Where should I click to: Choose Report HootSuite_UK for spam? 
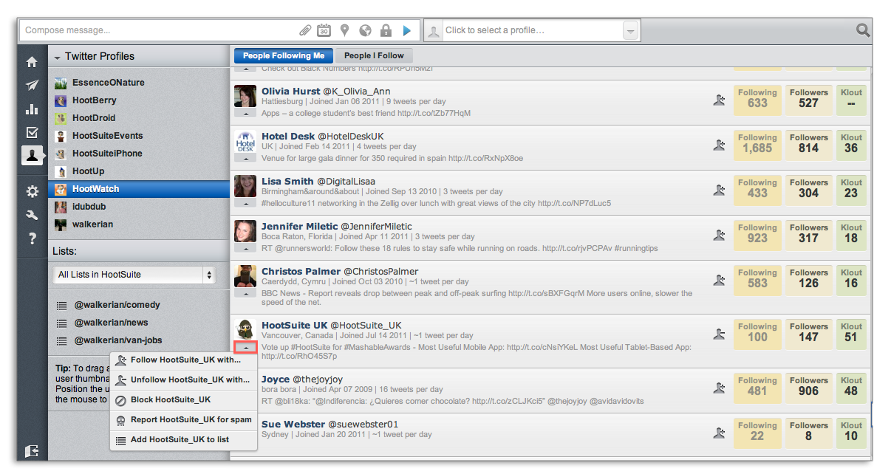click(x=184, y=420)
